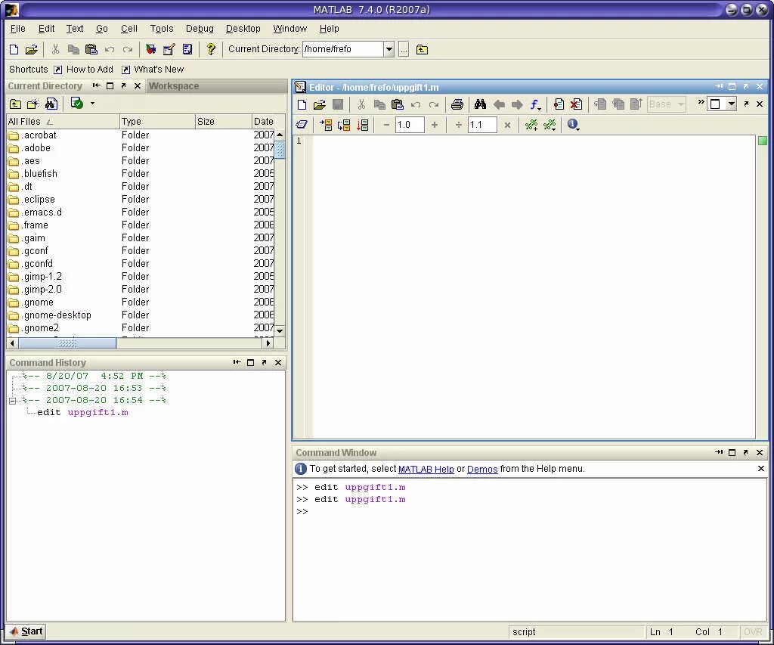The height and width of the screenshot is (645, 774).
Task: Dismiss the getting started info bar
Action: tap(760, 469)
